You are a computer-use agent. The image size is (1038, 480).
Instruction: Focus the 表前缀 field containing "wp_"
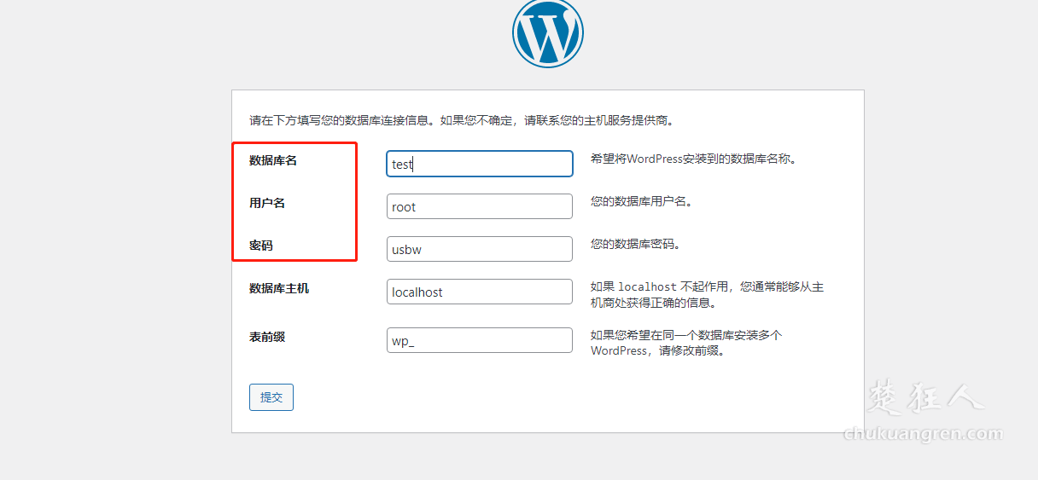[x=479, y=340]
